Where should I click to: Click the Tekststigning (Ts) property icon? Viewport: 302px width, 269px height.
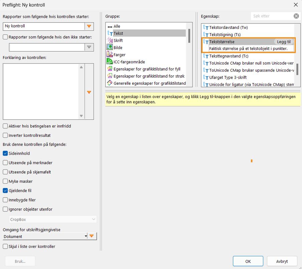(x=206, y=34)
